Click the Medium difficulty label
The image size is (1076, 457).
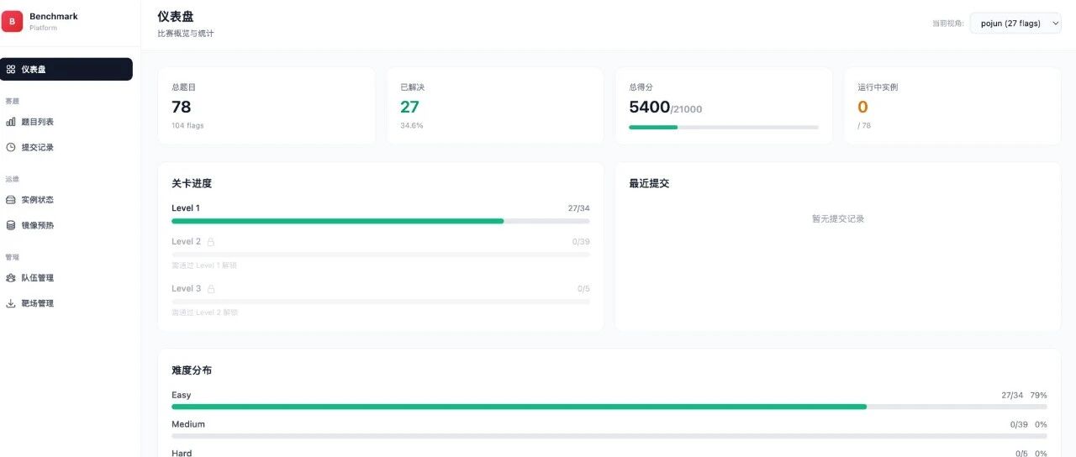coord(188,424)
